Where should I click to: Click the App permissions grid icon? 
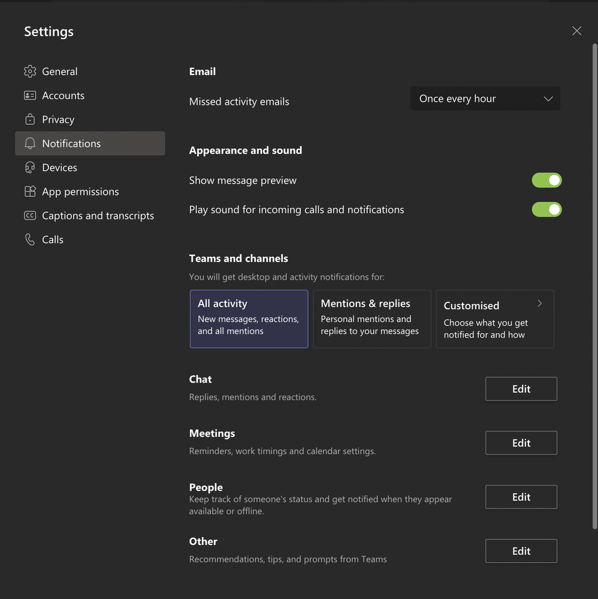tap(30, 191)
